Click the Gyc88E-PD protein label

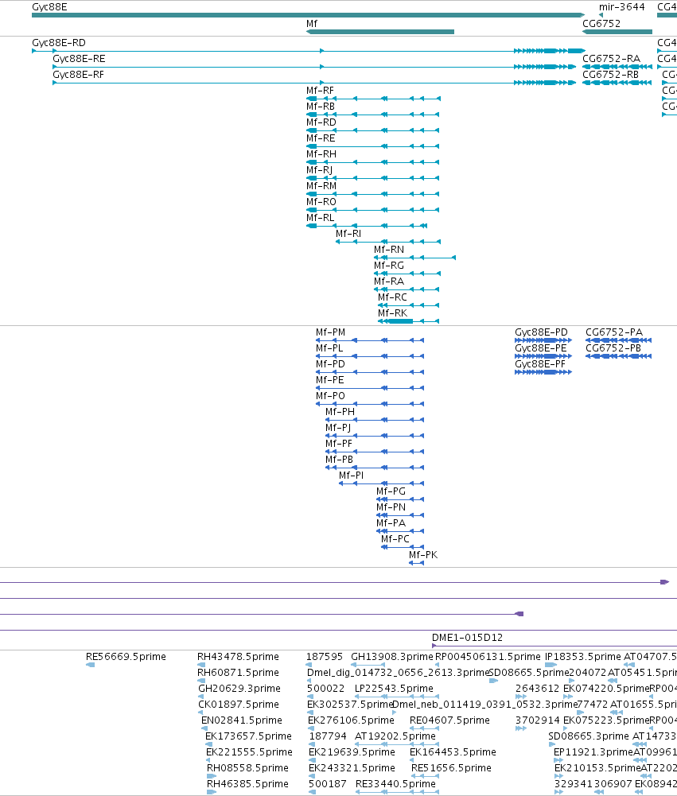pyautogui.click(x=542, y=332)
